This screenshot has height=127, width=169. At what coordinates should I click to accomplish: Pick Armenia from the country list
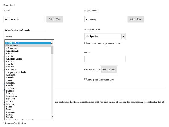[28, 78]
